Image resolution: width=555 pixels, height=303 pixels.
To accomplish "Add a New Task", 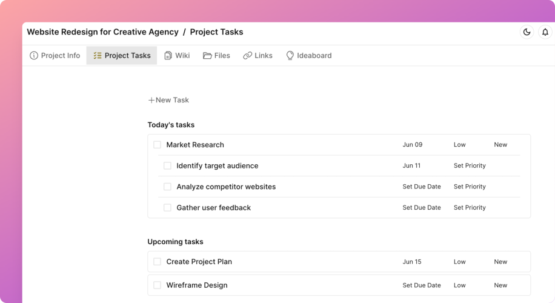I will (168, 100).
